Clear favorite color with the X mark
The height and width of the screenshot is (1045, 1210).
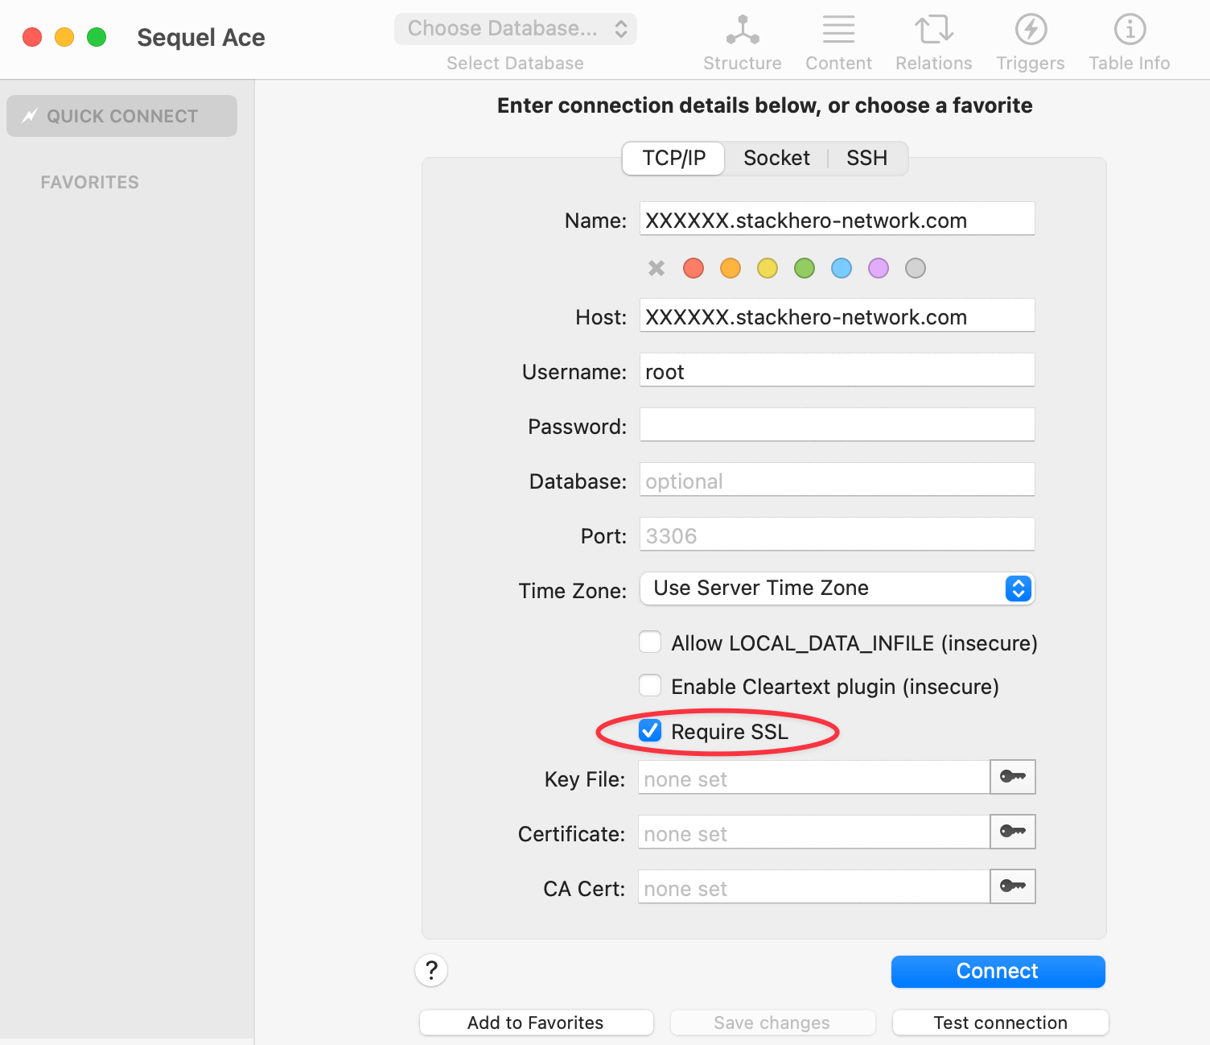(x=656, y=268)
